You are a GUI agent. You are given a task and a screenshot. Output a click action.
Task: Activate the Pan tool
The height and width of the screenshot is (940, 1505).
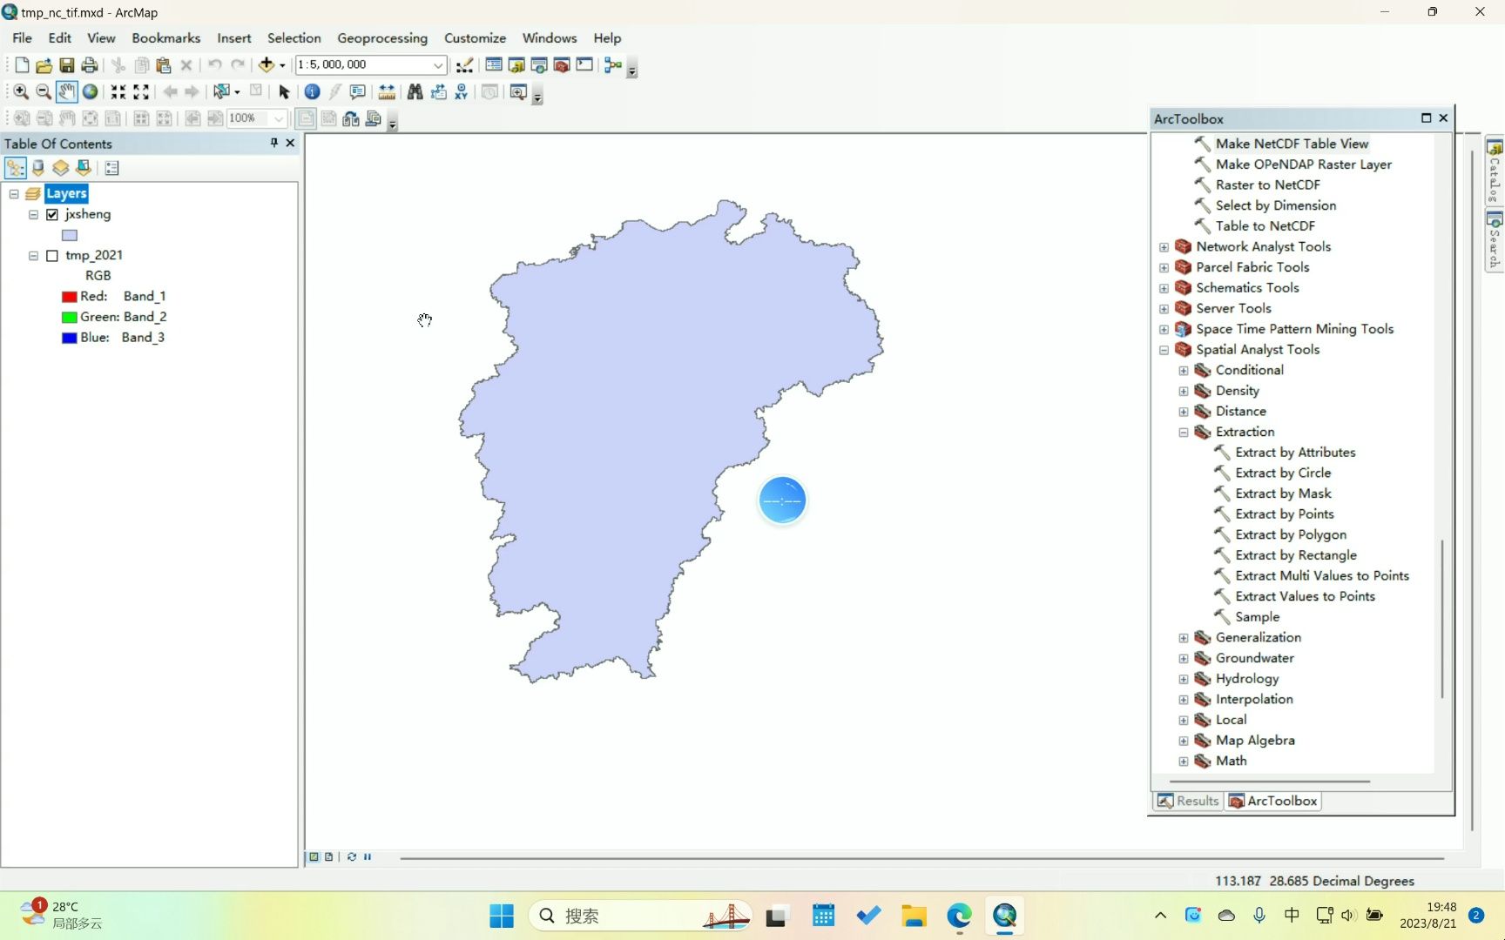point(67,91)
